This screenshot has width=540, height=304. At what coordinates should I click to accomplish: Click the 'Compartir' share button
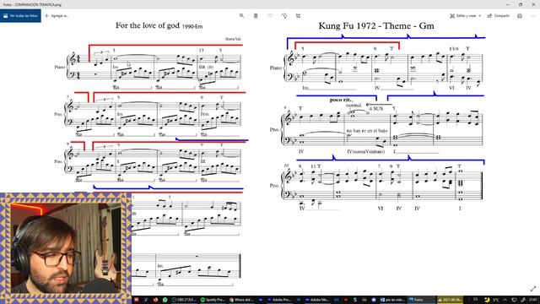(x=499, y=16)
